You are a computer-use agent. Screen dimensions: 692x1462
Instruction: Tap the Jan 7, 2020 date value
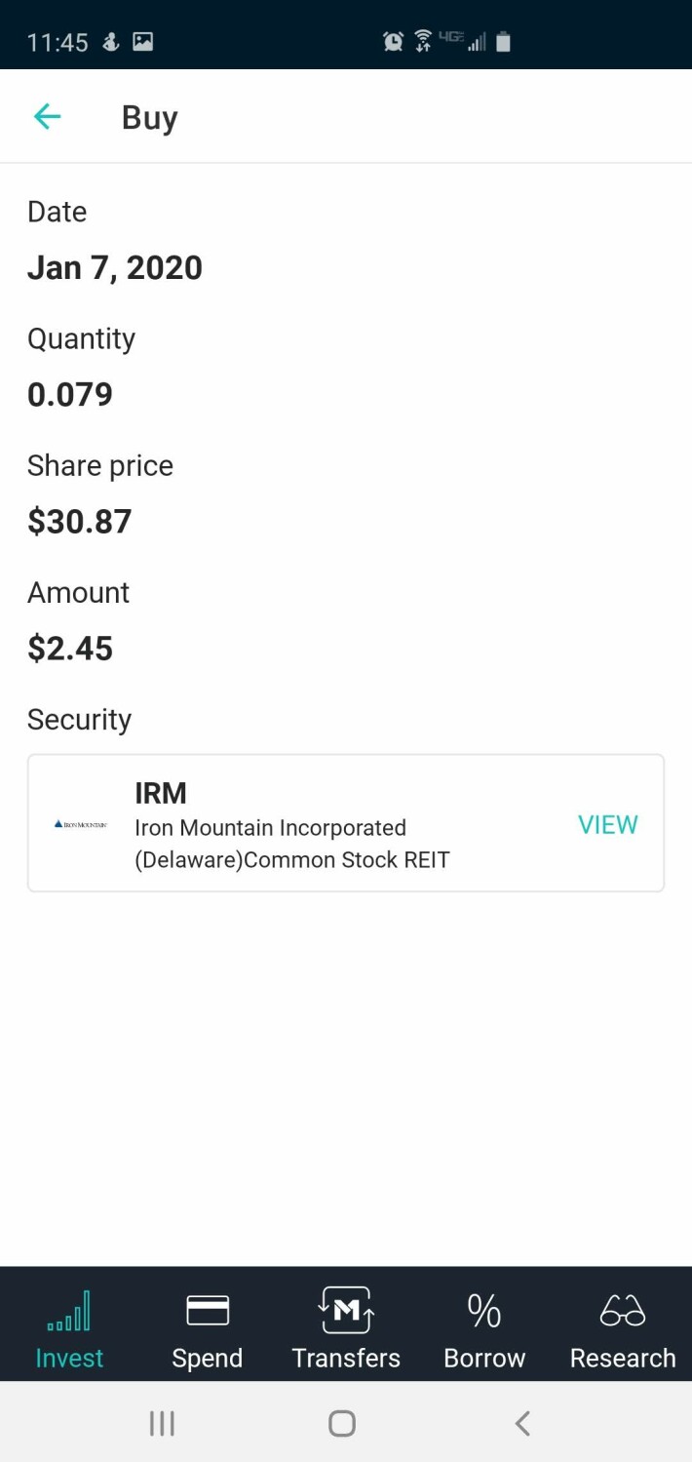(x=115, y=268)
